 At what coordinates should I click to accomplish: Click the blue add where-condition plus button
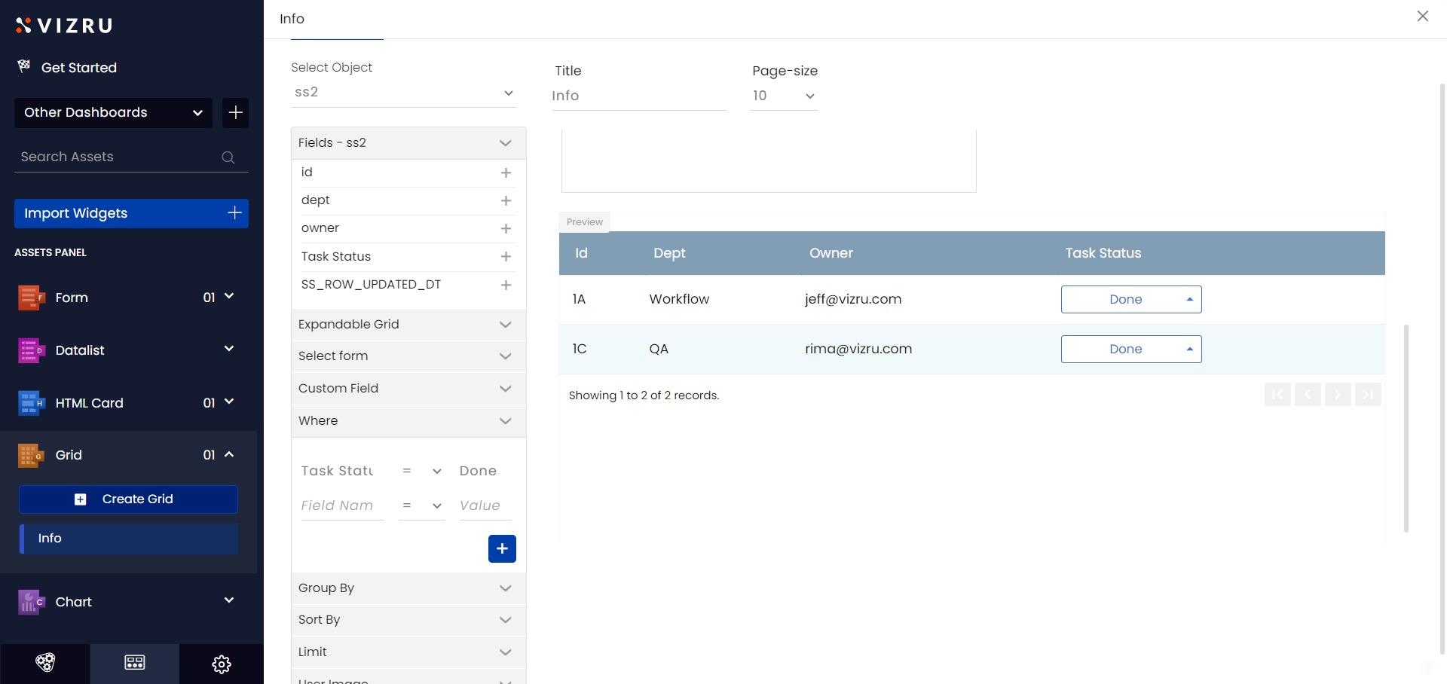502,548
